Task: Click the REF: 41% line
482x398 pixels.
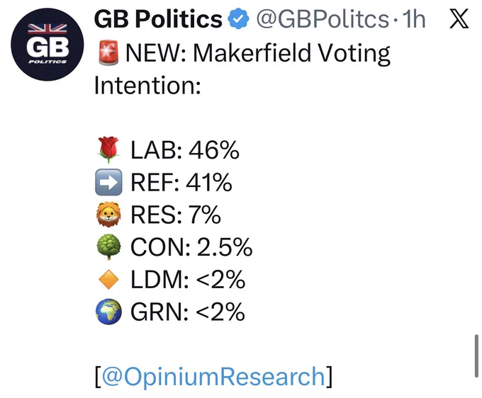Action: (164, 182)
